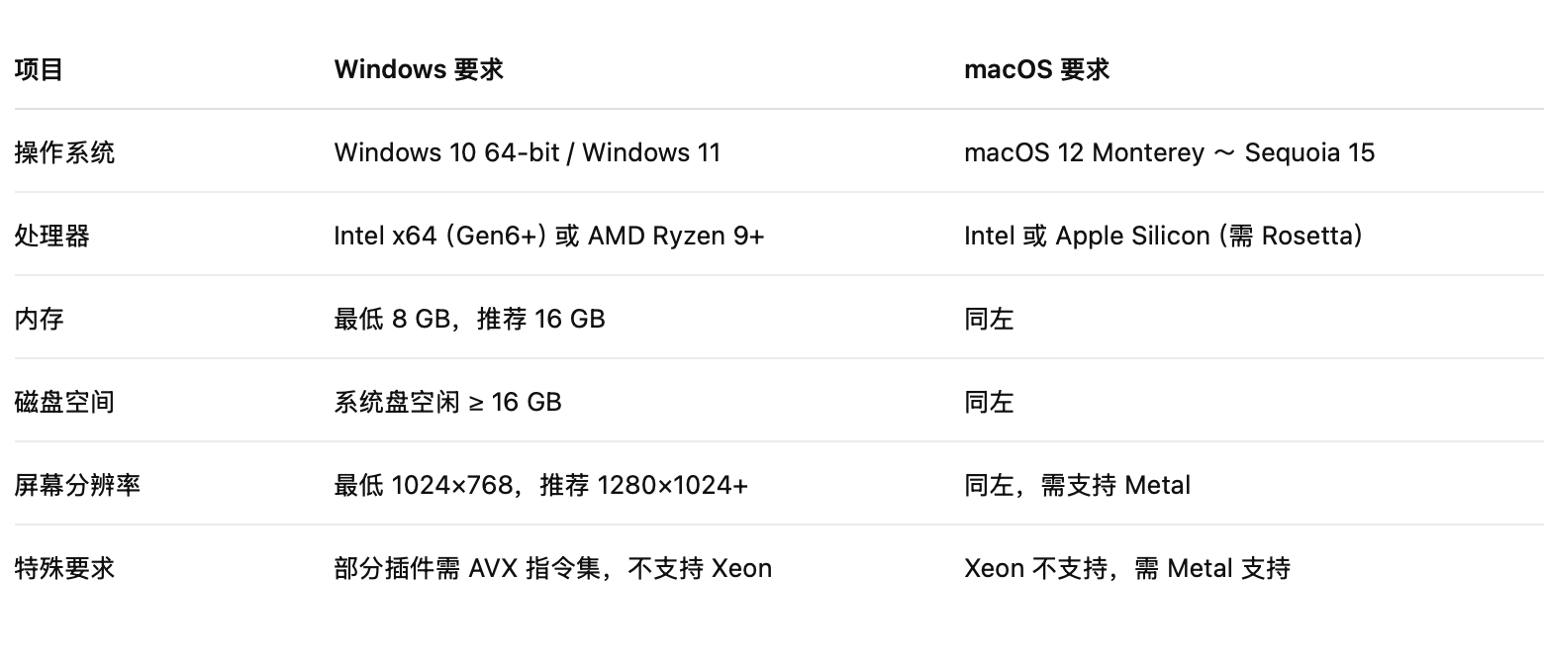Select the 处理器 row label
The image size is (1544, 671).
click(x=52, y=236)
